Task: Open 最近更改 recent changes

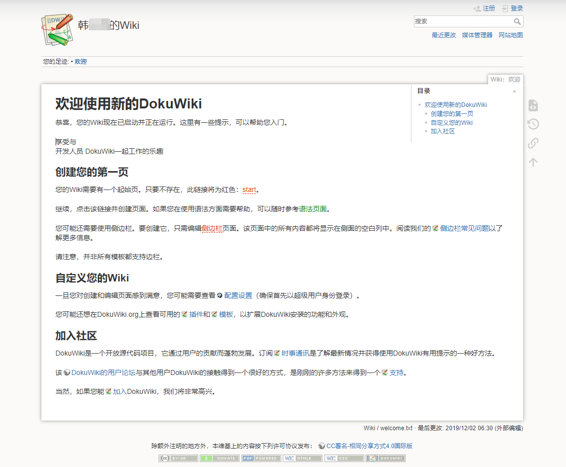Action: tap(444, 35)
